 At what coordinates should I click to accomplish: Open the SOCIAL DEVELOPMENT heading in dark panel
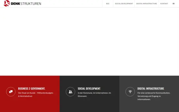(x=89, y=89)
